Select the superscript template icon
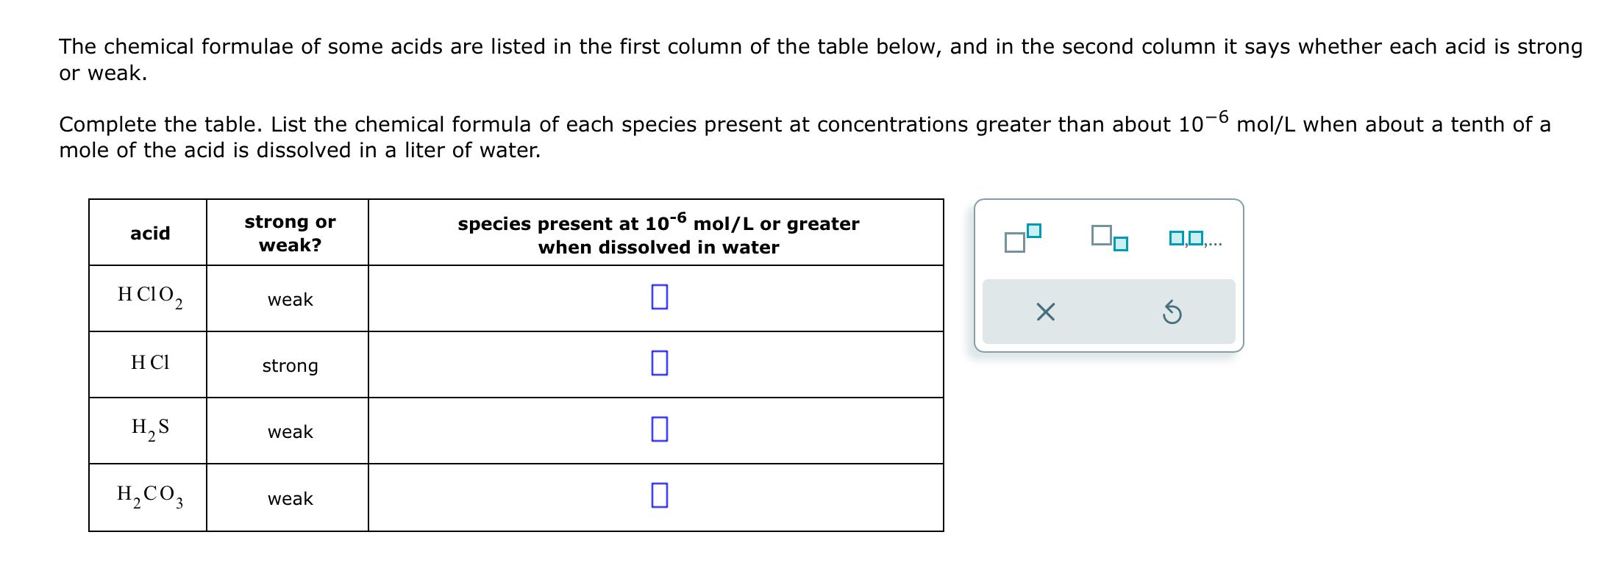 click(1022, 238)
